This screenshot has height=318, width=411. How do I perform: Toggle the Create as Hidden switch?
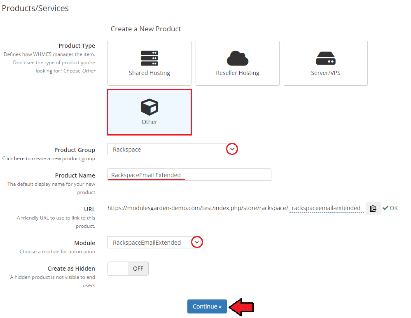click(x=128, y=269)
